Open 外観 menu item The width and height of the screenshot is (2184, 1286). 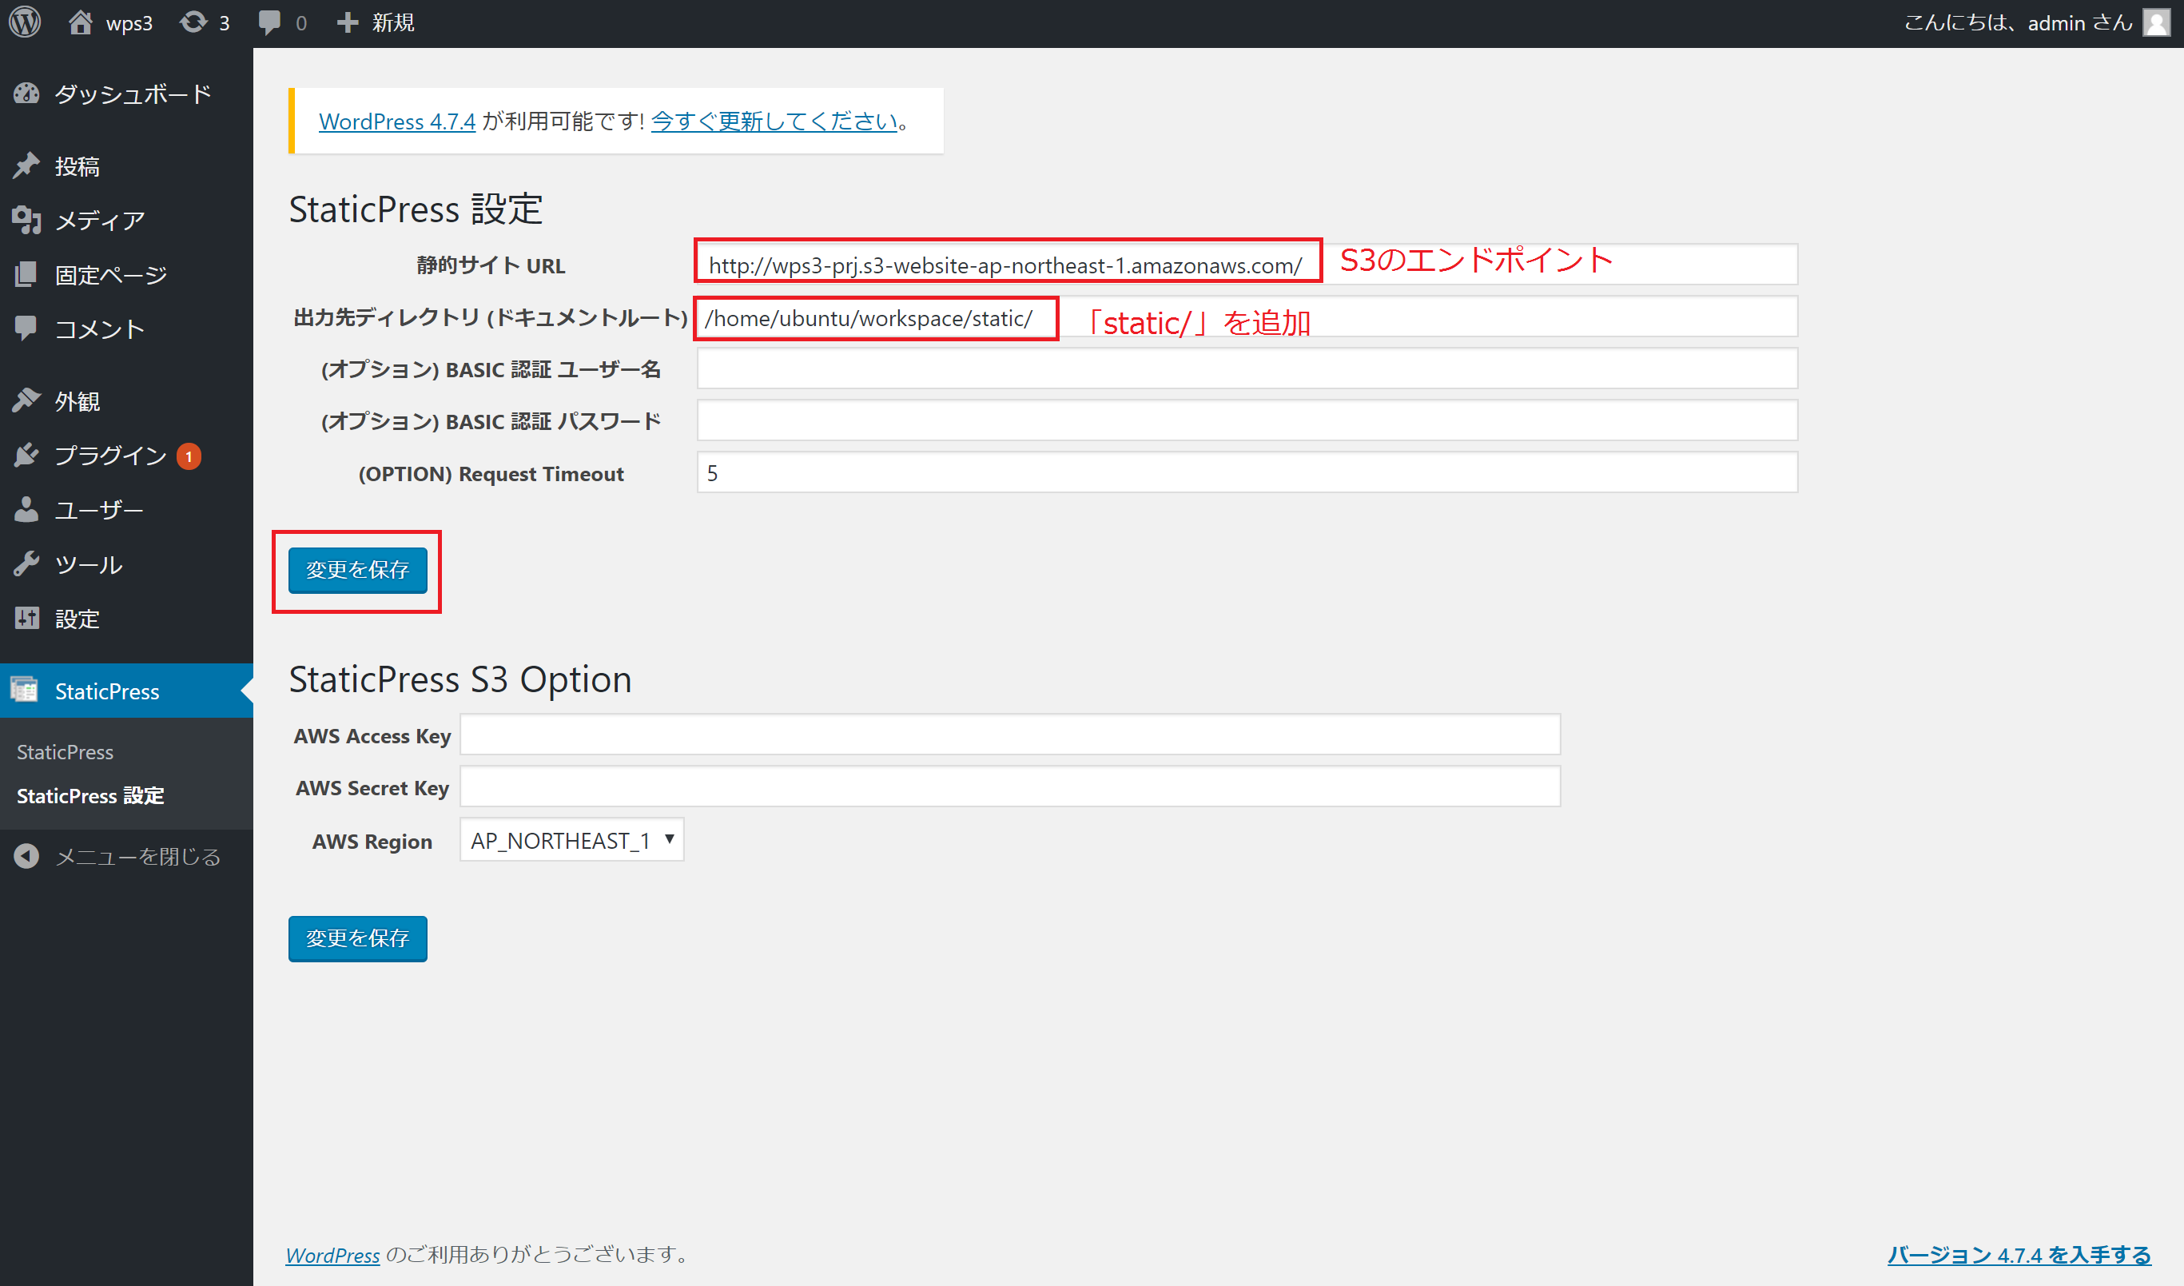click(126, 400)
